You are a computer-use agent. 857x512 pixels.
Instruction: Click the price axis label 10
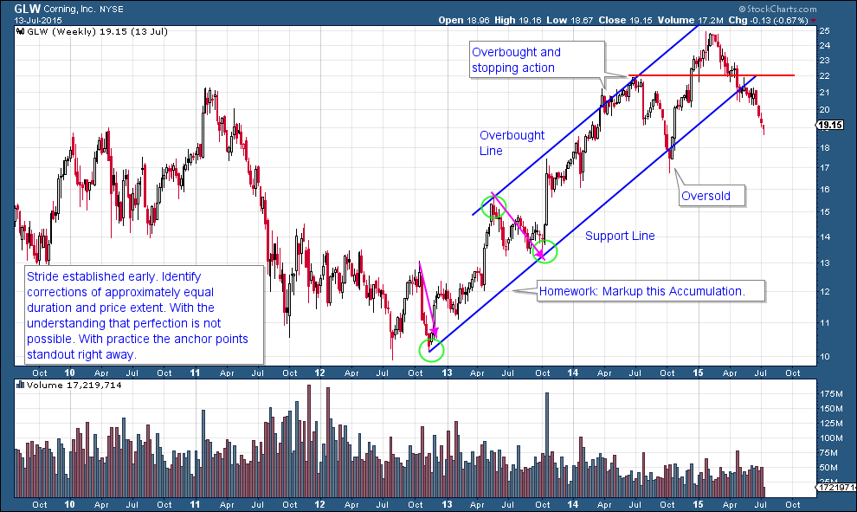pyautogui.click(x=825, y=357)
